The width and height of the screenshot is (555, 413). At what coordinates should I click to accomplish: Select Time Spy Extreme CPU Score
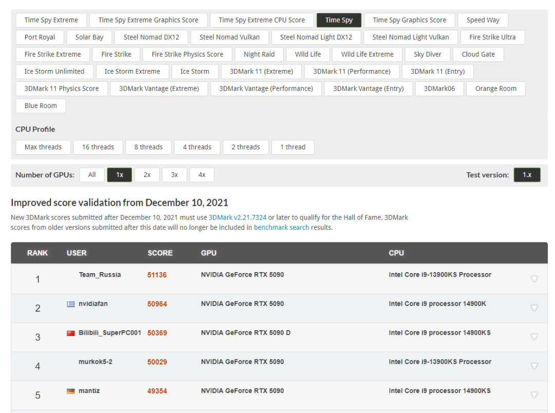pos(262,20)
